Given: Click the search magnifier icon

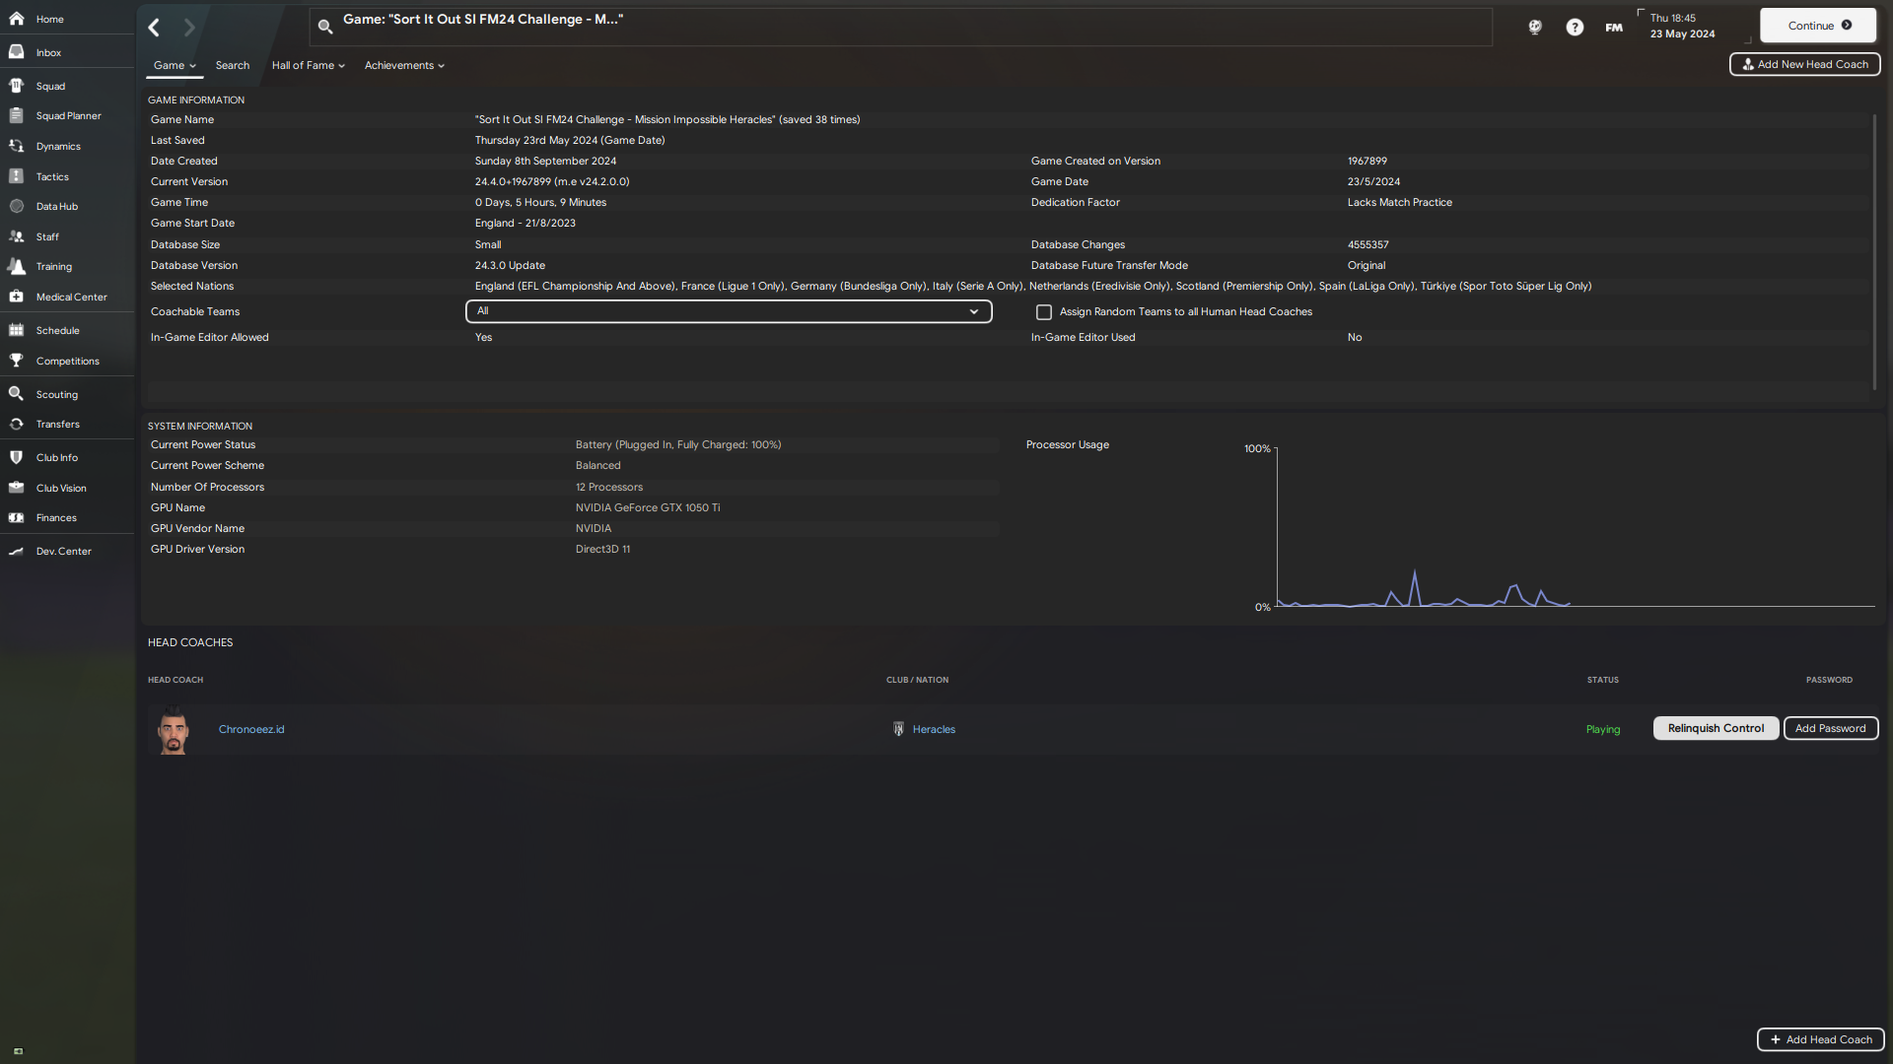Looking at the screenshot, I should pyautogui.click(x=325, y=27).
